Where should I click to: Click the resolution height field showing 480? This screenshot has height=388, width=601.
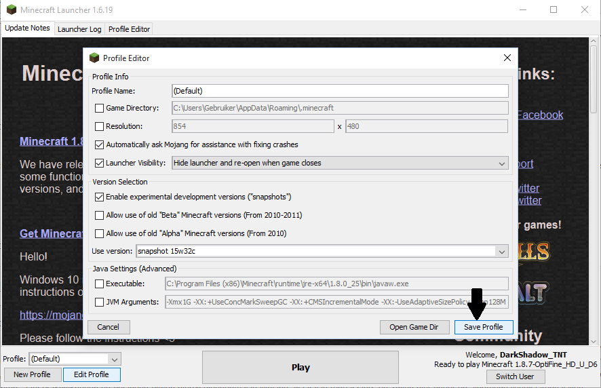tap(427, 126)
